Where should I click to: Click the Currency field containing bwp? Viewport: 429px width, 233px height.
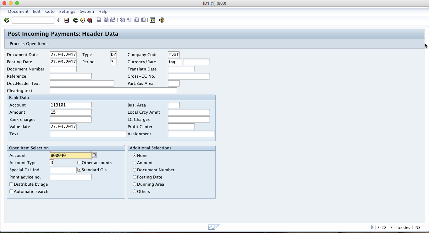tap(175, 62)
